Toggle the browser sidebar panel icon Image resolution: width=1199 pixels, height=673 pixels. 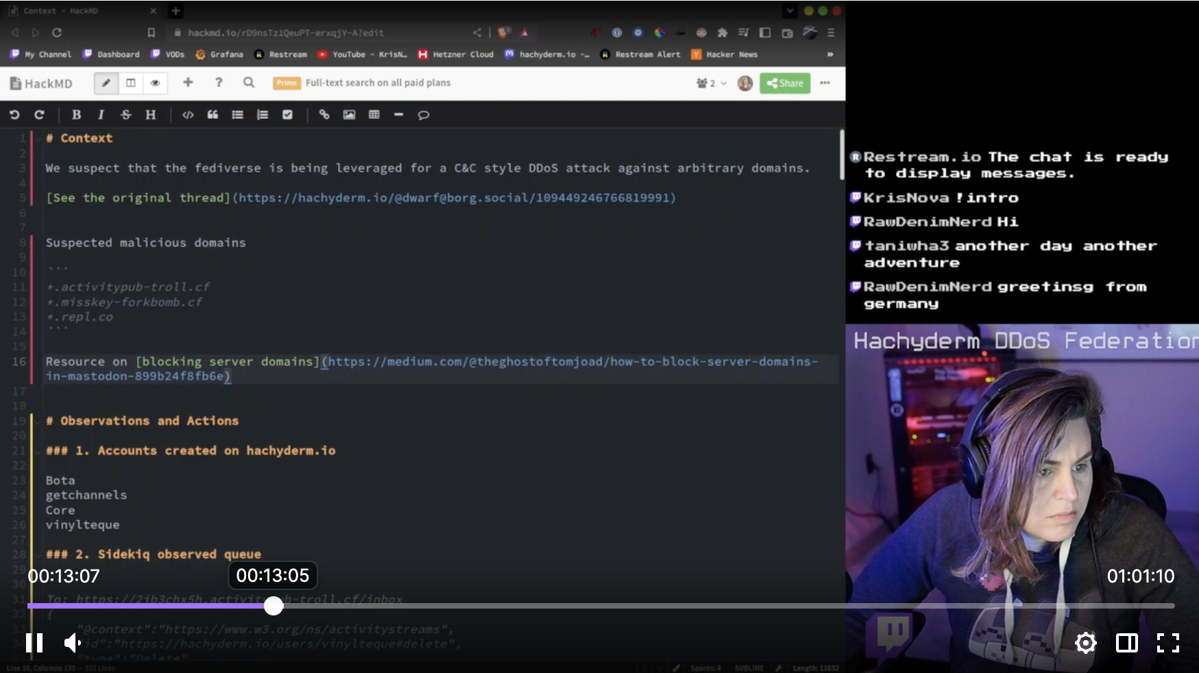(x=765, y=32)
